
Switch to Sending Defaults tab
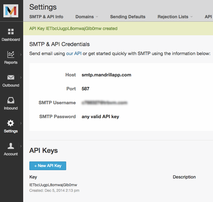tap(128, 17)
